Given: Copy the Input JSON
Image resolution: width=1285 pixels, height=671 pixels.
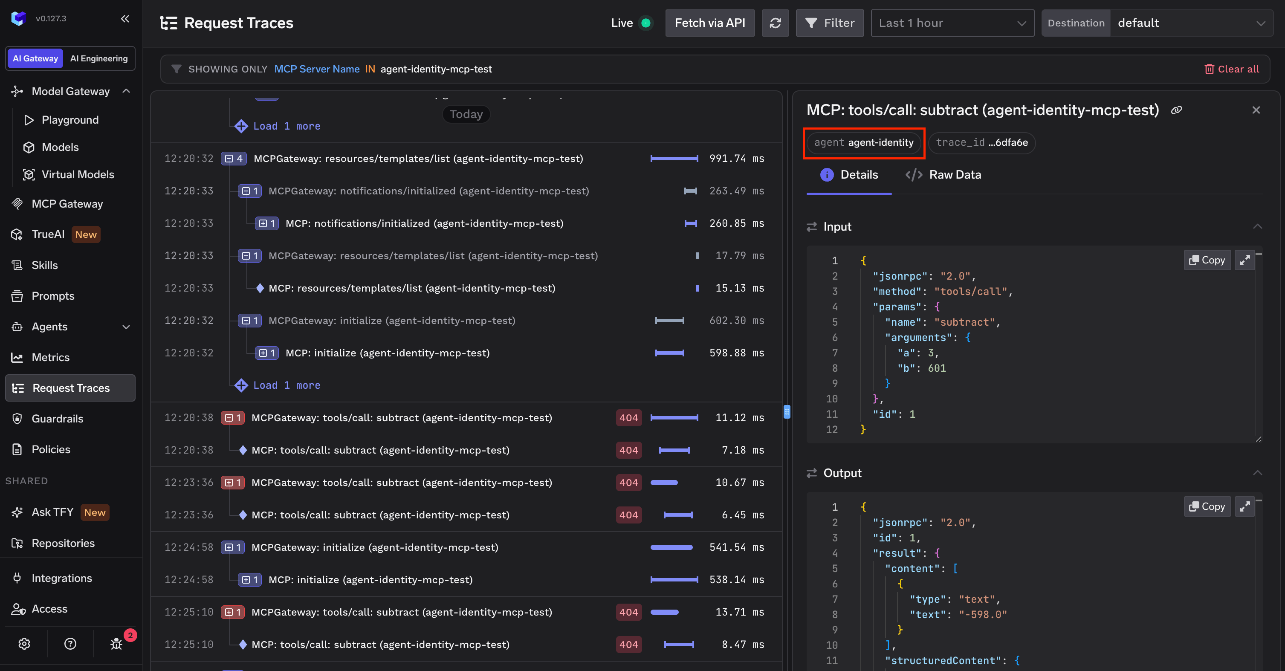Looking at the screenshot, I should [x=1207, y=260].
